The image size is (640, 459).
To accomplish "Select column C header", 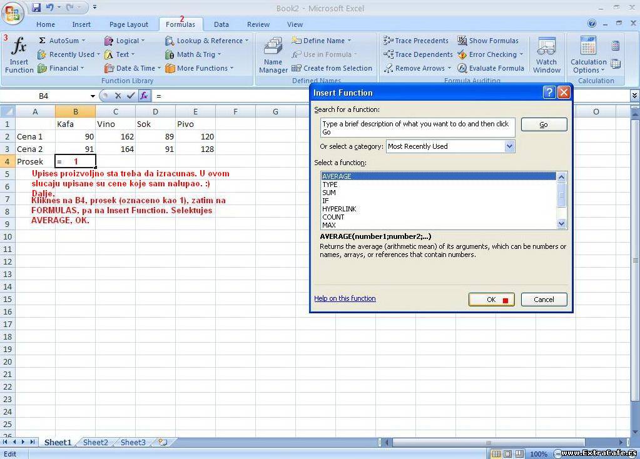I will coord(116,111).
